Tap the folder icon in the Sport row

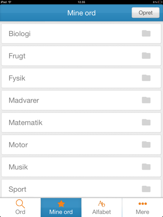click(x=146, y=189)
